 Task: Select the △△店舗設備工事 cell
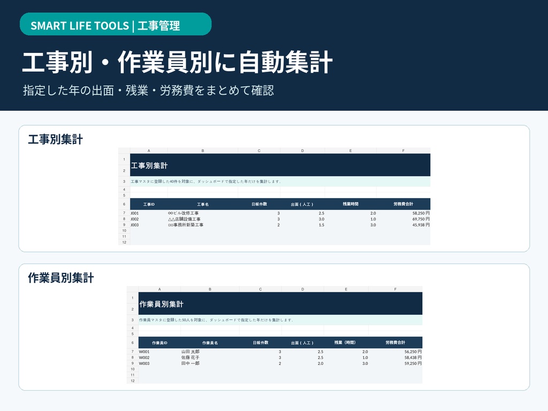(203, 219)
